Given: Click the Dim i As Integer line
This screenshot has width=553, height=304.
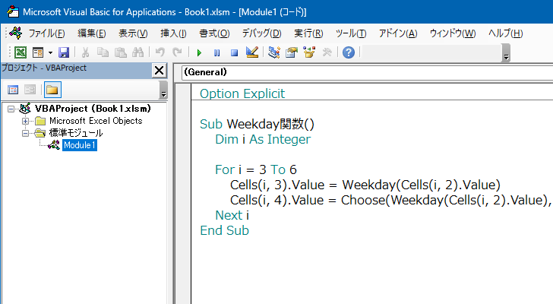Looking at the screenshot, I should coord(263,139).
